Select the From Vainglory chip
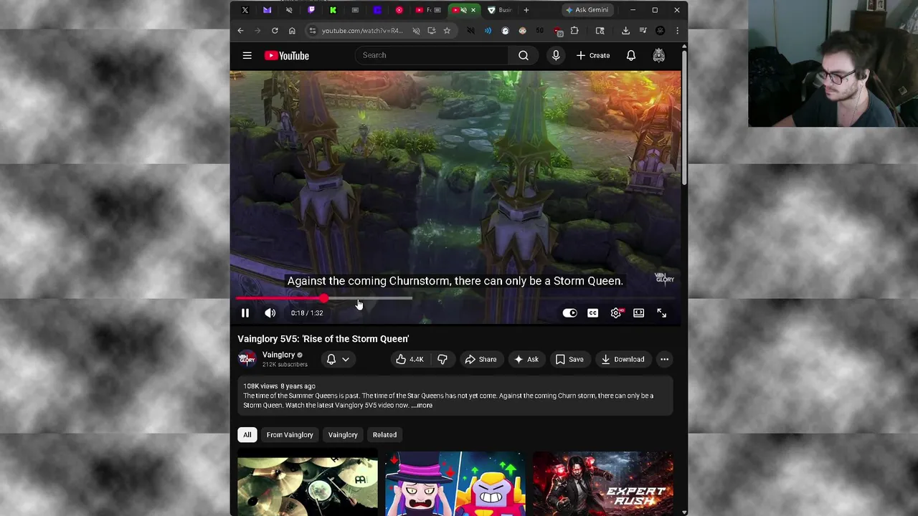Image resolution: width=918 pixels, height=516 pixels. point(290,434)
